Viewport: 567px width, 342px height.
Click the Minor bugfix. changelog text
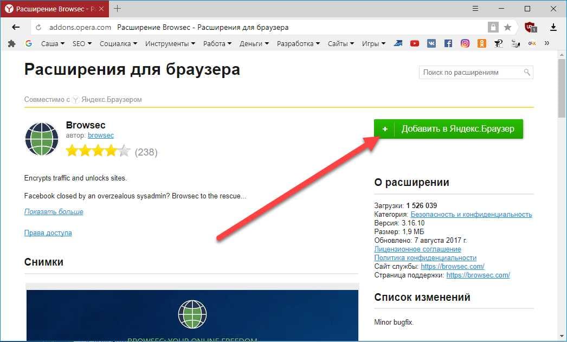coord(394,322)
